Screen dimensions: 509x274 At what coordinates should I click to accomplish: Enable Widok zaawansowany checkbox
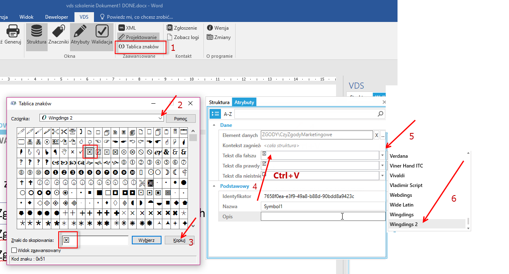coord(14,250)
